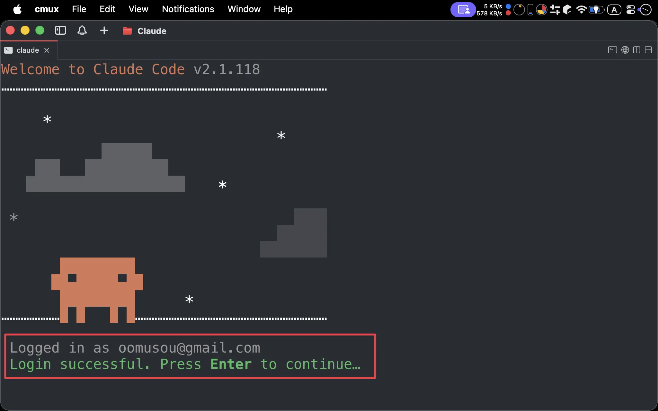
Task: Click the network speed KB/s readout
Action: pos(489,10)
